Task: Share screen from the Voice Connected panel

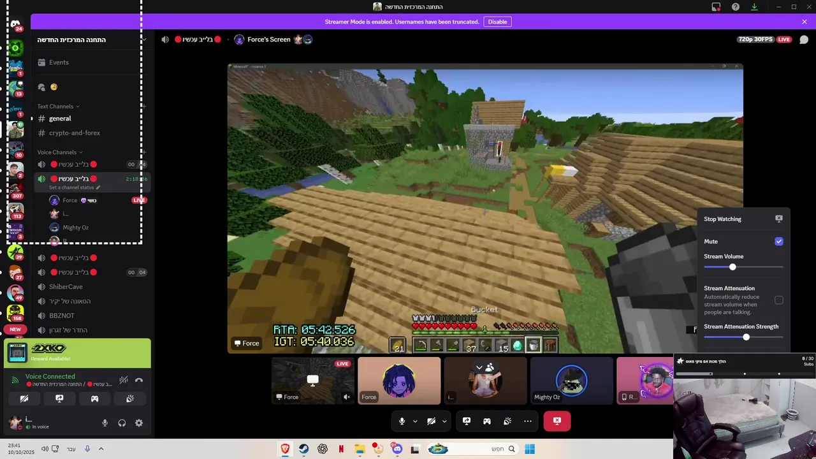Action: (x=59, y=398)
